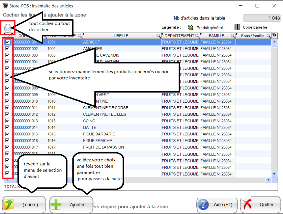
Task: Open the FAMILLE column search magnifier
Action: 233,36
